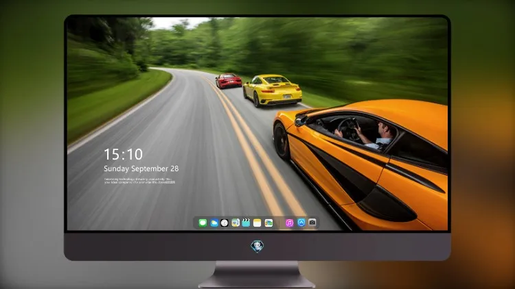Viewport: 515px width, 289px height.
Task: Open the Clock app in dock
Action: click(225, 223)
